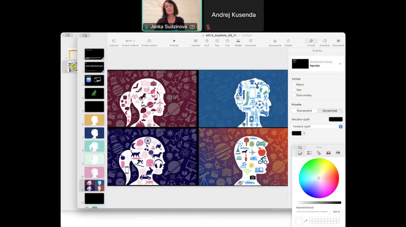
Task: Click the Aktuálna výplň black swatch
Action: pyautogui.click(x=336, y=119)
